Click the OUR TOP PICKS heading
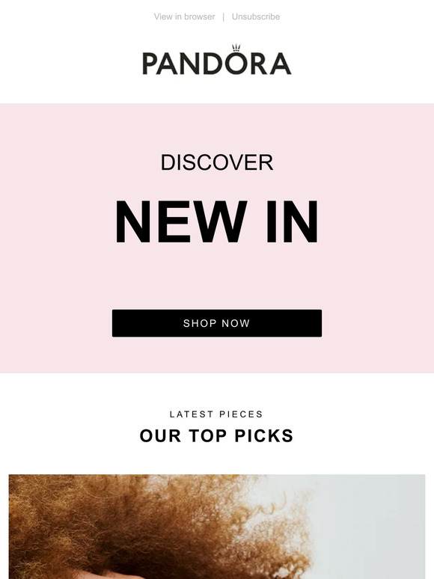The width and height of the screenshot is (434, 579). [x=217, y=435]
